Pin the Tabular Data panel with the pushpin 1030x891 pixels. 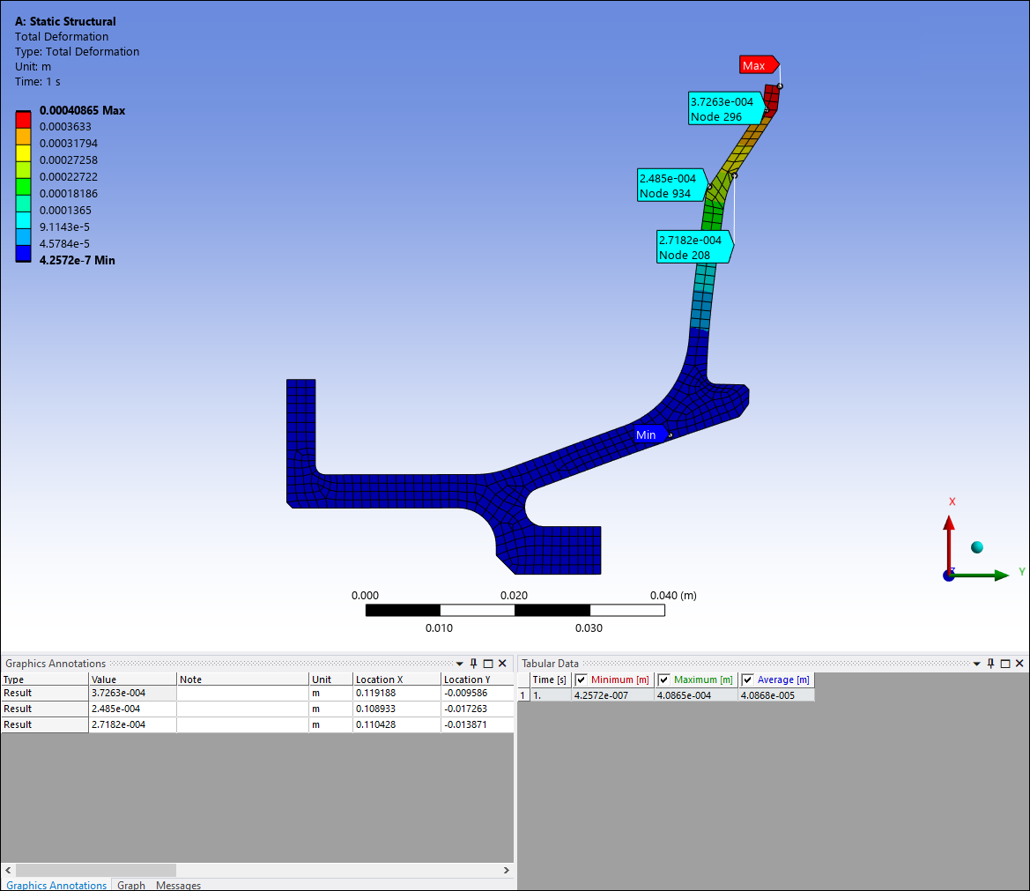[990, 663]
